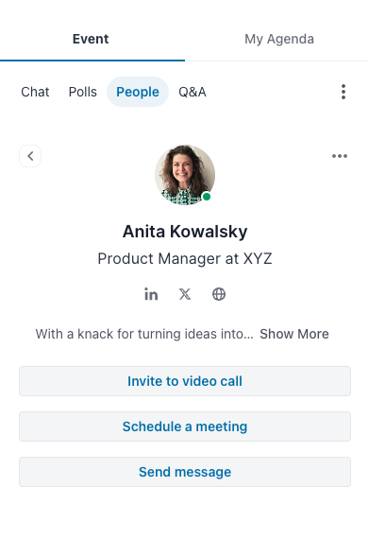369x539 pixels.
Task: Select the People section
Action: coord(138,92)
